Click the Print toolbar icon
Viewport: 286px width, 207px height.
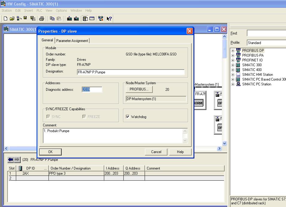click(x=42, y=19)
